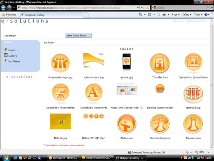The image size is (214, 161).
Task: Click the Domino Administrator icon image
Action: (x=160, y=89)
